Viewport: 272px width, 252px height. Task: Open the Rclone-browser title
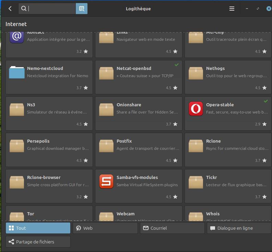[x=44, y=177]
